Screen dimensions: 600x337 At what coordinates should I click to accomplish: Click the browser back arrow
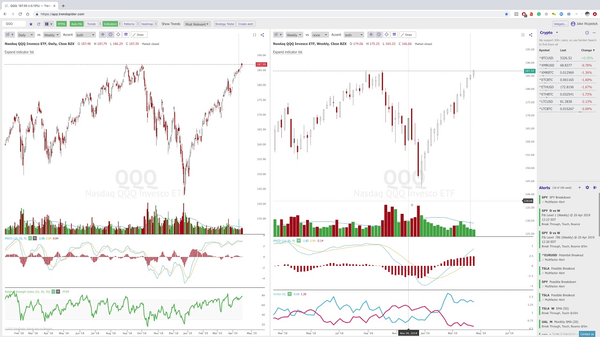(5, 14)
